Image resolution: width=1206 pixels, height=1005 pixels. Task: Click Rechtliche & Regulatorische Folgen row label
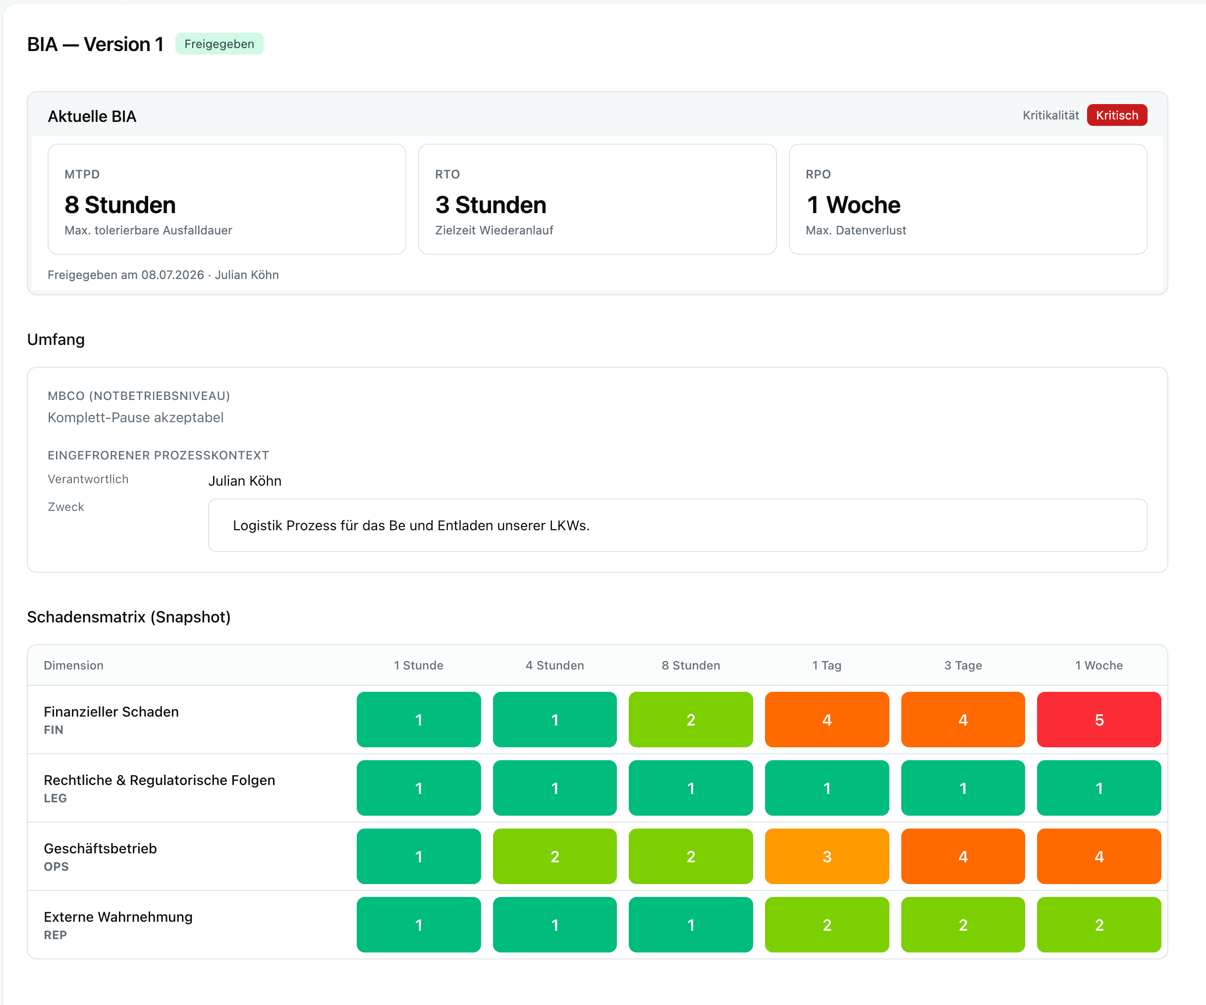[159, 780]
